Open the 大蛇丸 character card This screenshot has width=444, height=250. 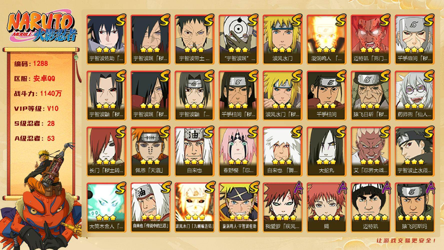(326, 151)
